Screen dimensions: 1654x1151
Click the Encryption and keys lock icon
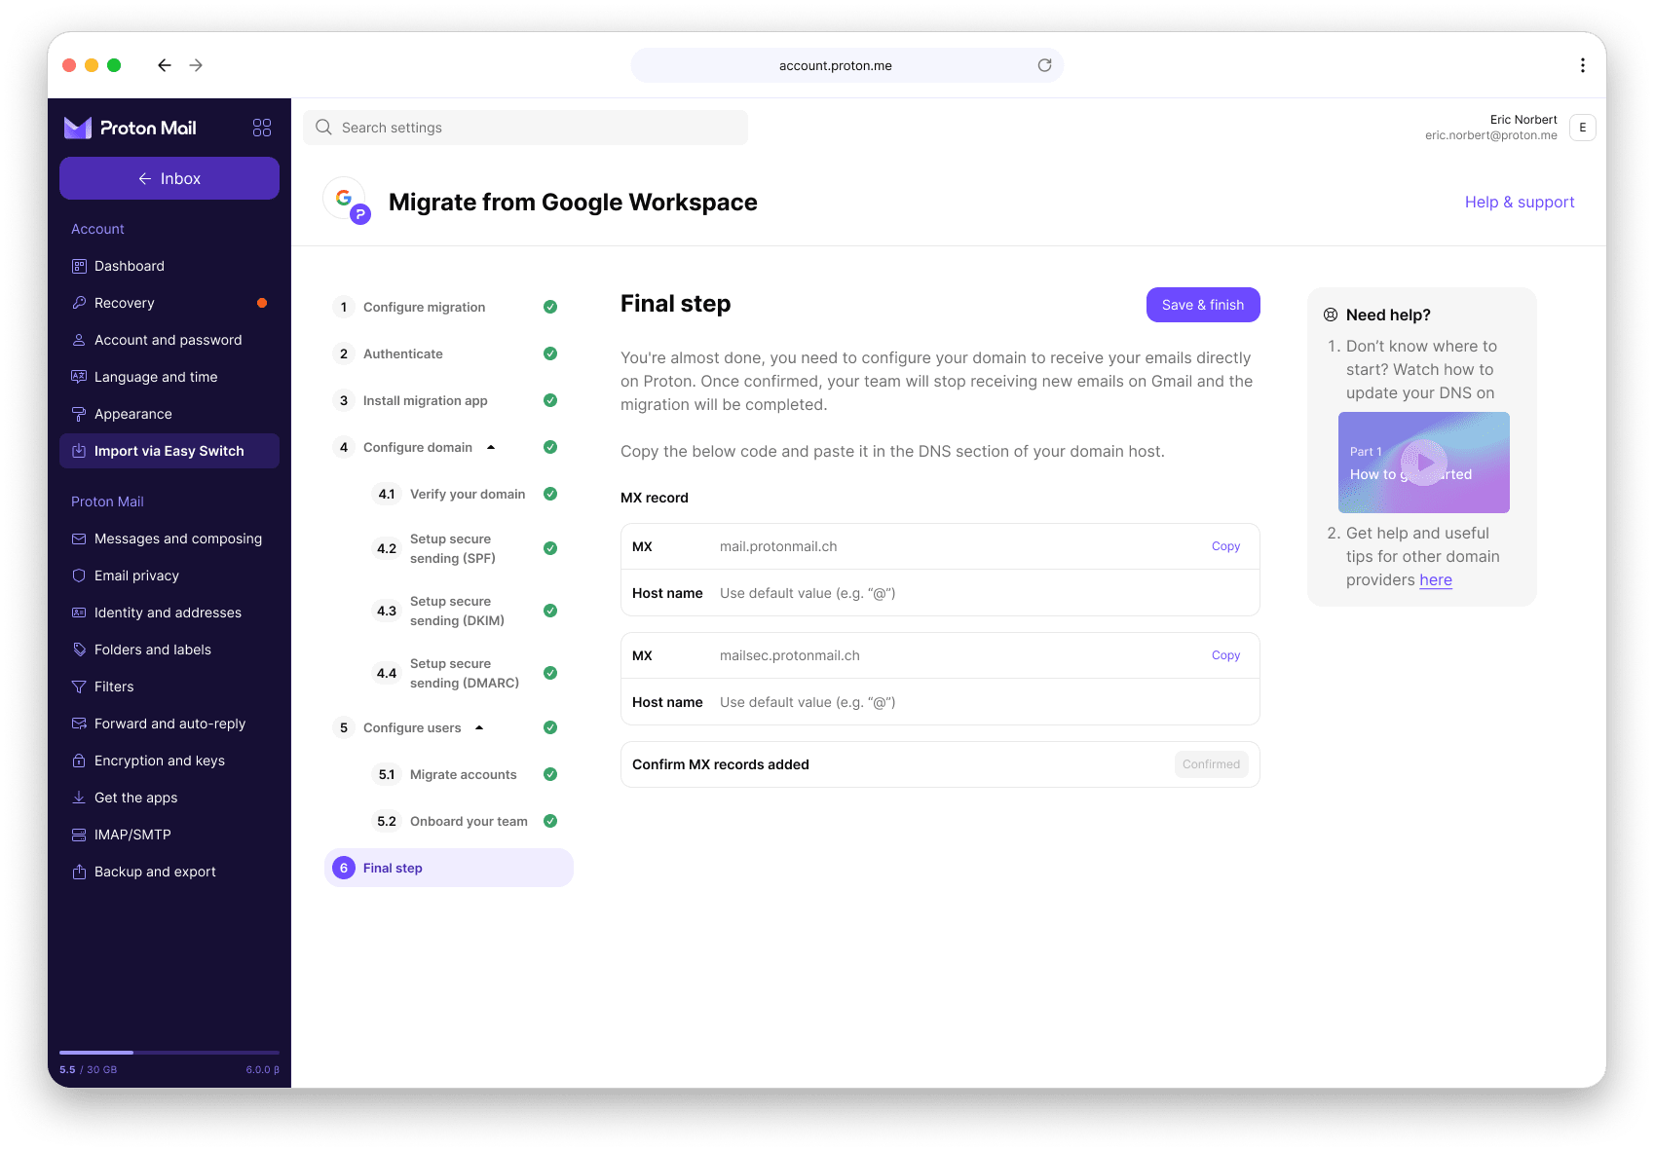coord(79,761)
